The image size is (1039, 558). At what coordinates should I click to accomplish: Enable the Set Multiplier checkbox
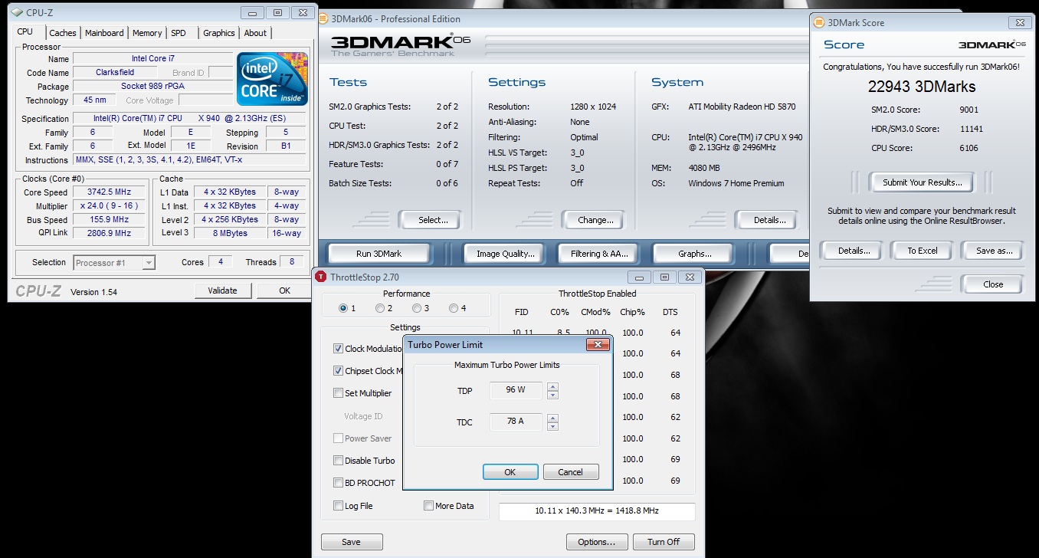click(339, 393)
